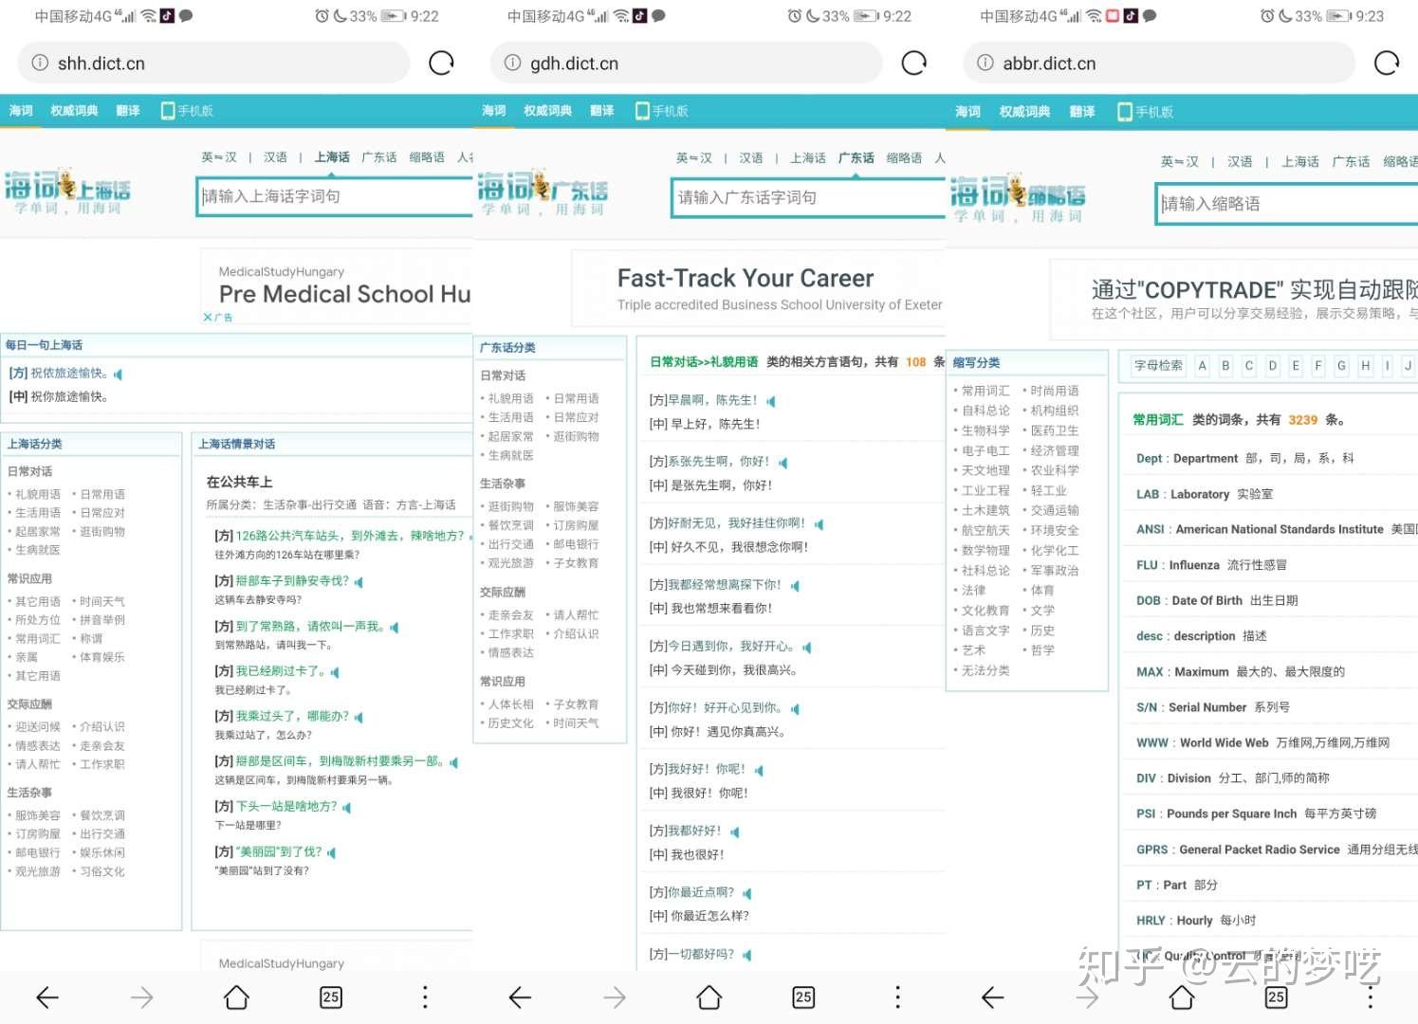The width and height of the screenshot is (1418, 1024).
Task: Play audio for 祝侬旅途愉快
Action: (118, 375)
